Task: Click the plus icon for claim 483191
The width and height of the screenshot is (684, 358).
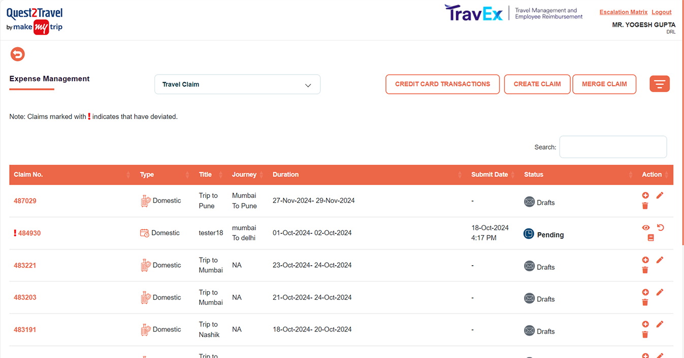Action: coord(645,324)
